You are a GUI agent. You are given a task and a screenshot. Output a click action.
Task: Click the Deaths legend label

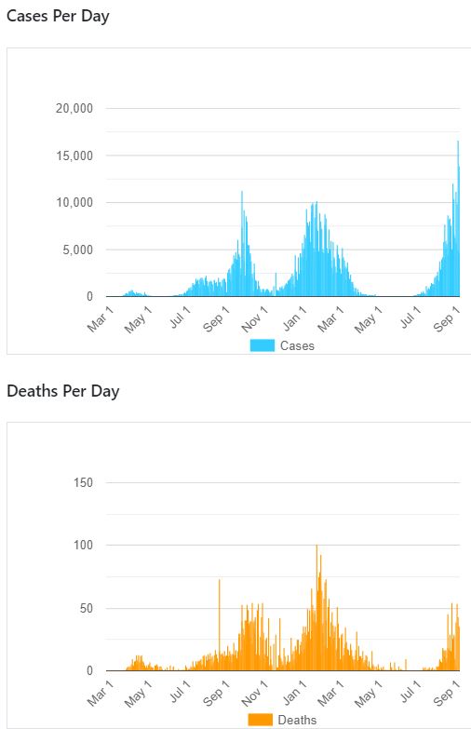[x=297, y=720]
